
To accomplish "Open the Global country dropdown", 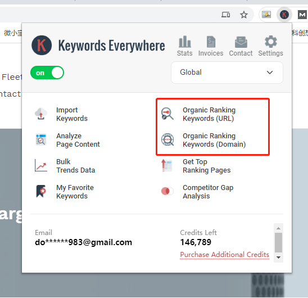I will click(227, 73).
